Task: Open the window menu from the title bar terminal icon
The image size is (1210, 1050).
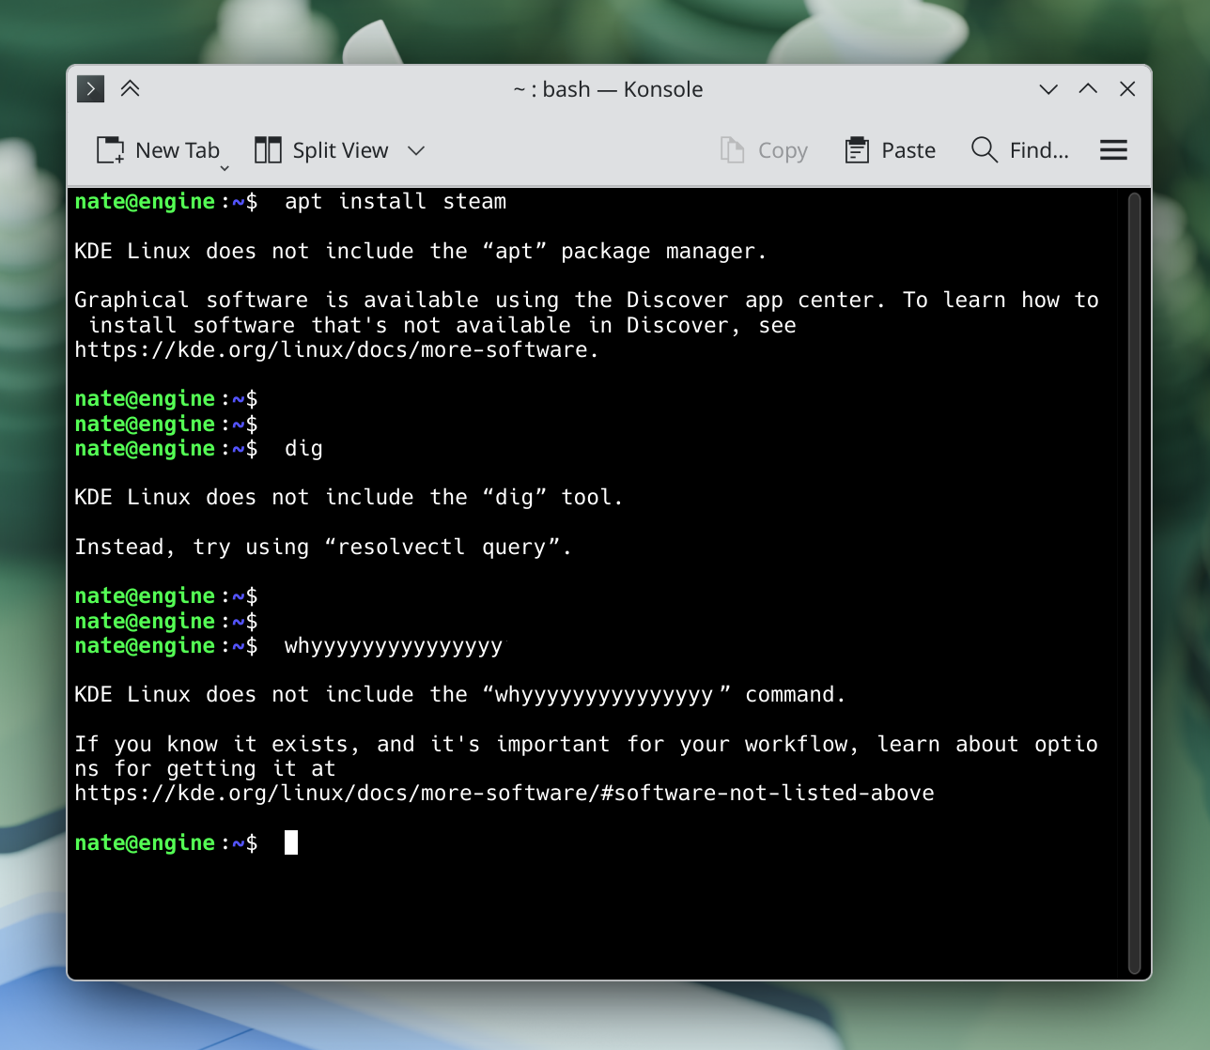Action: click(90, 89)
